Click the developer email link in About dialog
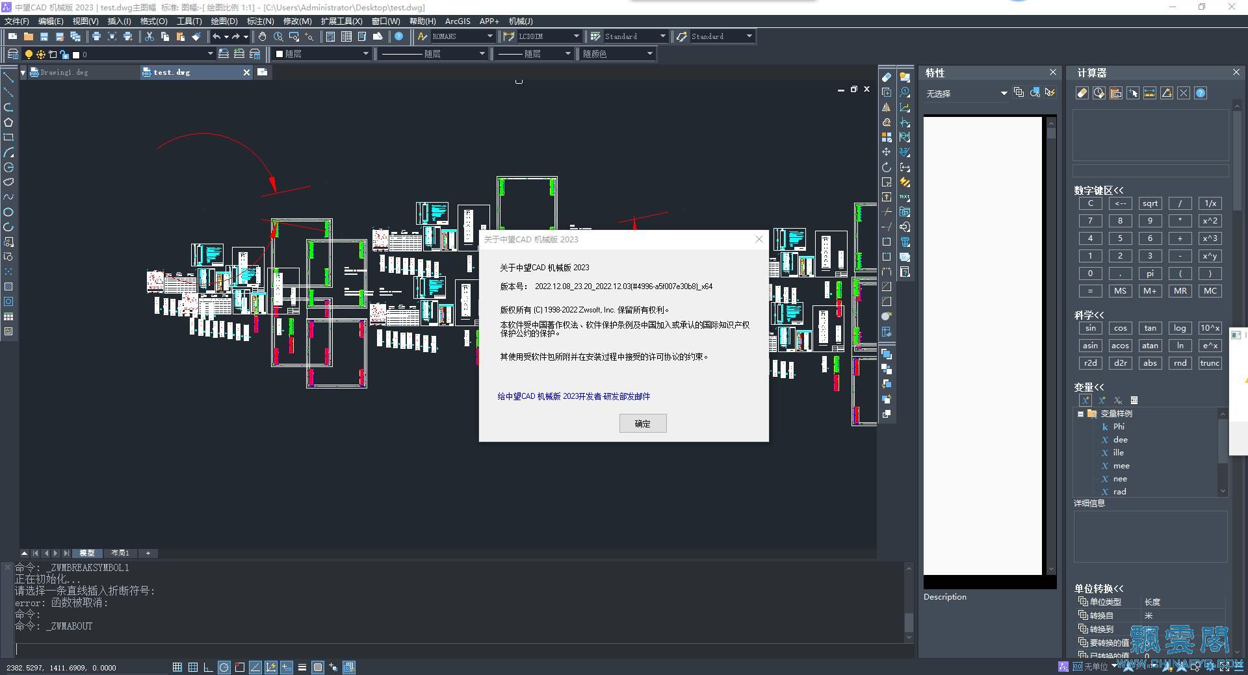This screenshot has height=675, width=1248. click(574, 396)
